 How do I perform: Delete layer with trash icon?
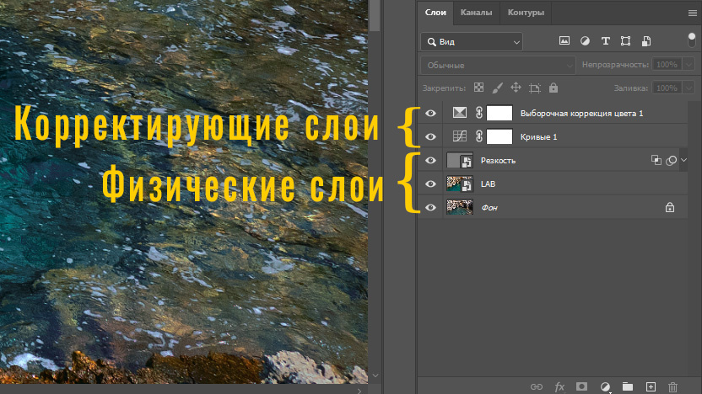673,387
